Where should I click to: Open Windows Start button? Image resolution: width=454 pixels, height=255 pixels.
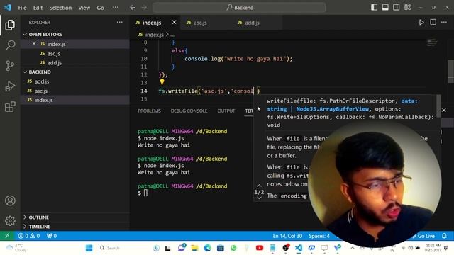pyautogui.click(x=89, y=248)
